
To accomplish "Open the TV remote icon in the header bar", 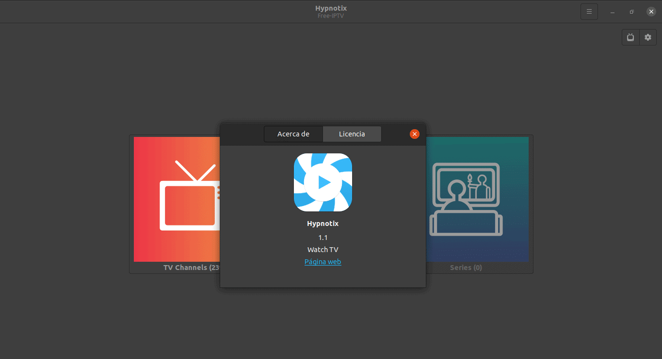I will 630,37.
